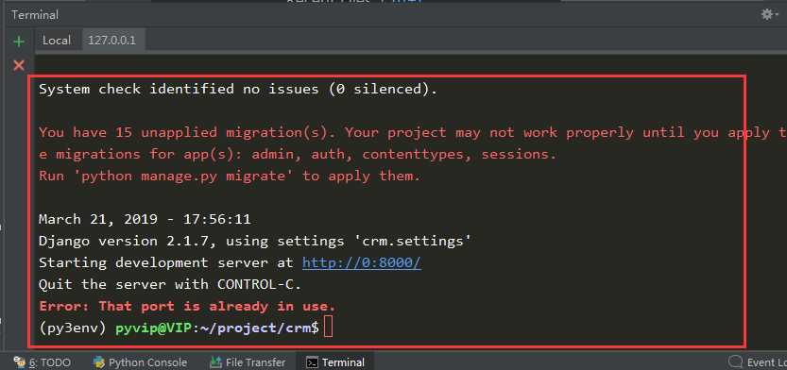Click the 'System check identified no issues' line
The width and height of the screenshot is (787, 370).
point(238,90)
